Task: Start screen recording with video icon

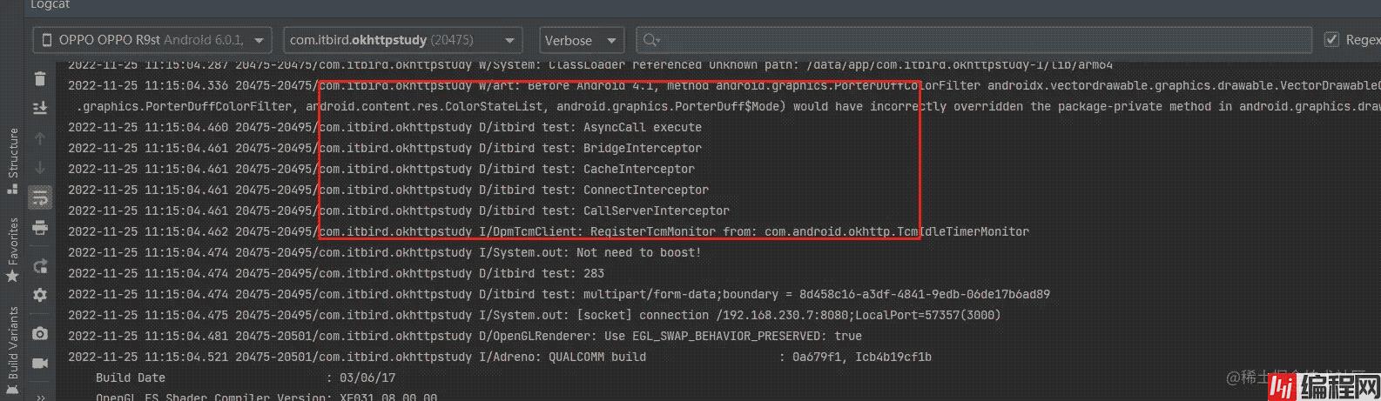Action: click(x=40, y=363)
